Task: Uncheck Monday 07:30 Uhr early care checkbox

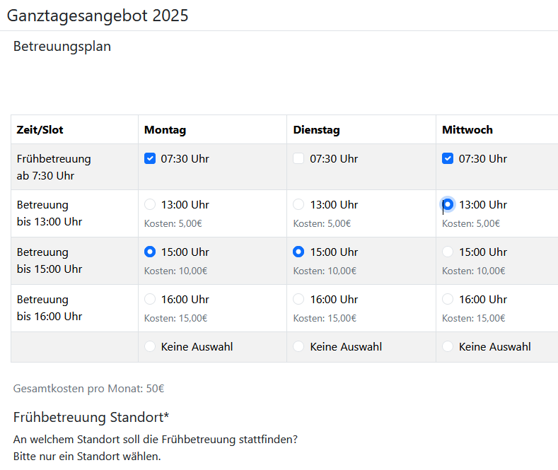Action: pos(150,158)
